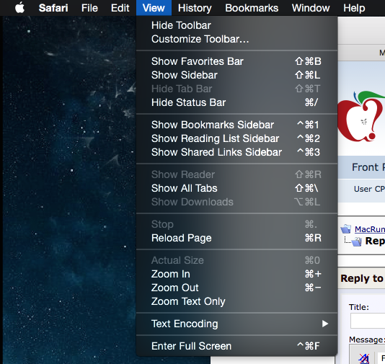
Task: Select Show Bookmarks Sidebar
Action: tap(236, 125)
